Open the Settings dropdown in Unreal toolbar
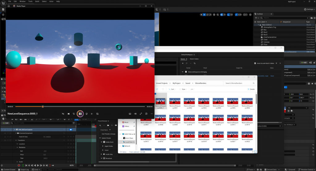The height and width of the screenshot is (171, 316). pyautogui.click(x=309, y=9)
